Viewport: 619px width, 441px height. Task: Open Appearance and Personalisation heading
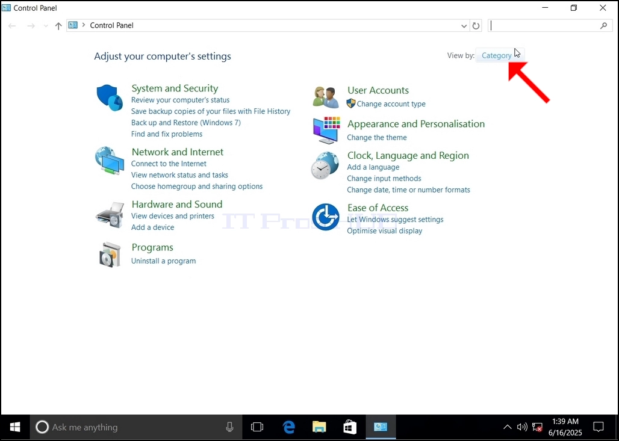tap(415, 124)
